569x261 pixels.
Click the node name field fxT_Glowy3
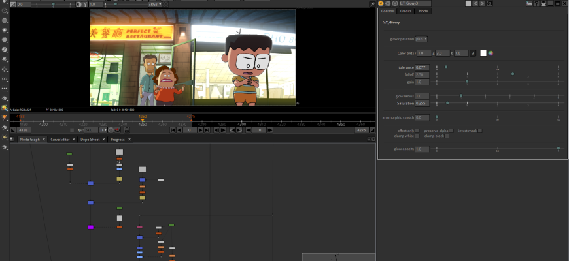415,3
